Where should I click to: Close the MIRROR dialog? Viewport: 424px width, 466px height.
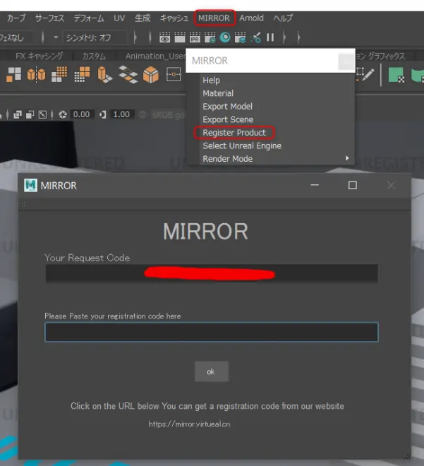tap(391, 185)
